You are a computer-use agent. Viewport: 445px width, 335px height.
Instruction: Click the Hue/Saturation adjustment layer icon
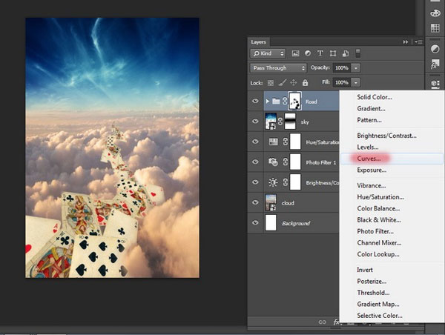click(273, 142)
